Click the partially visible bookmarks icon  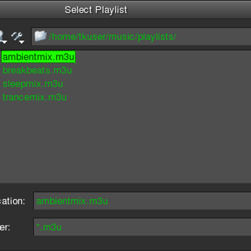[x=1, y=36]
